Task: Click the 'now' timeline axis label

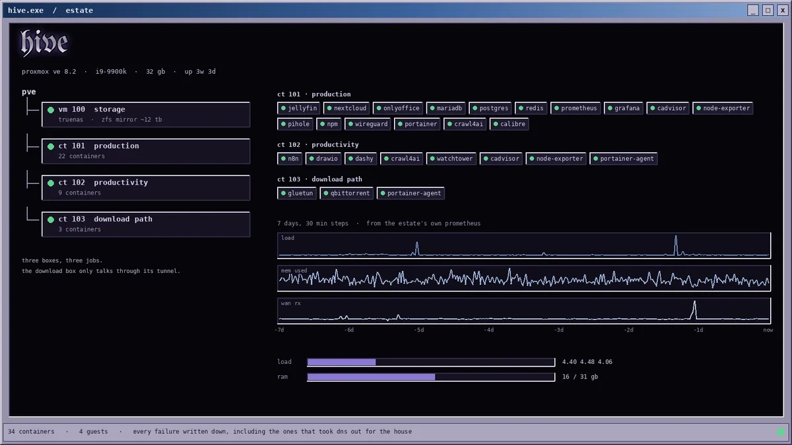Action: click(768, 330)
